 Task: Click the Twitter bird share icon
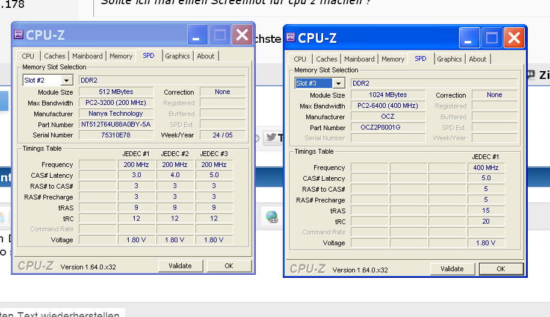click(x=271, y=137)
